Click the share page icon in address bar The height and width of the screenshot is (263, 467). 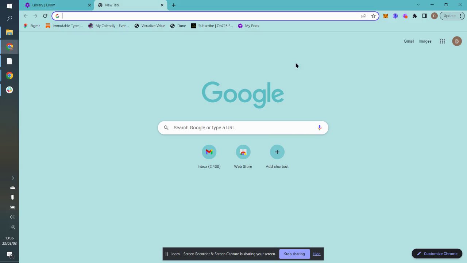(x=364, y=16)
